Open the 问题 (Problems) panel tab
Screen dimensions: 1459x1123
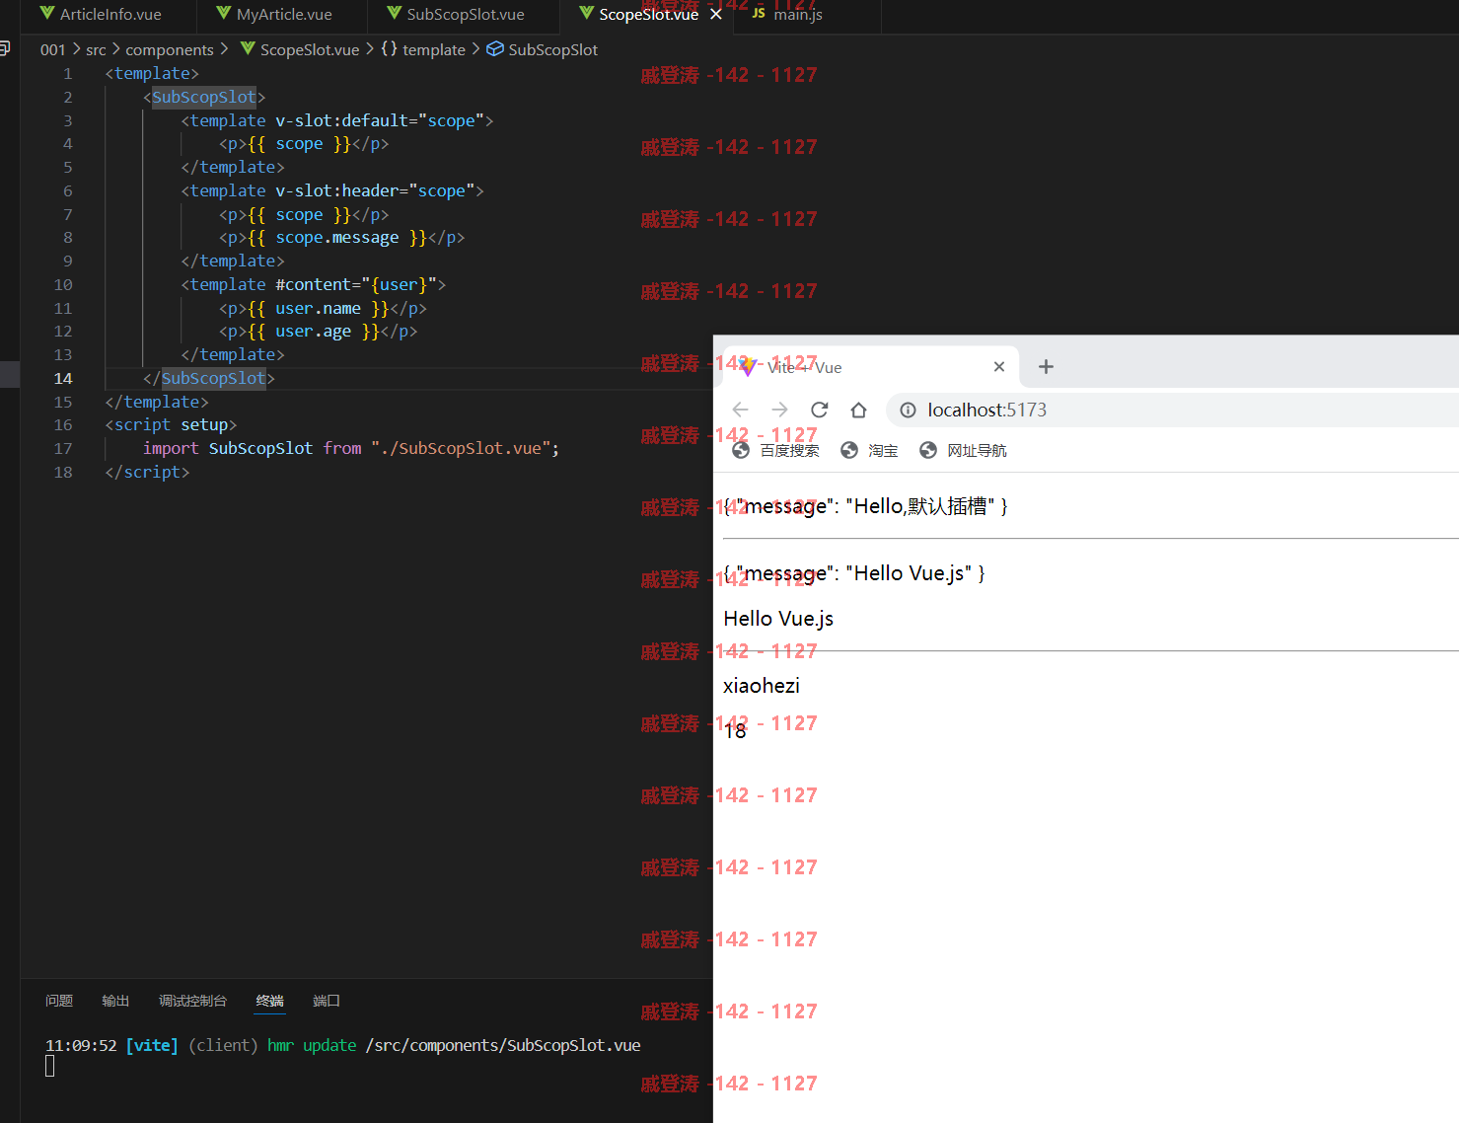pyautogui.click(x=59, y=1001)
